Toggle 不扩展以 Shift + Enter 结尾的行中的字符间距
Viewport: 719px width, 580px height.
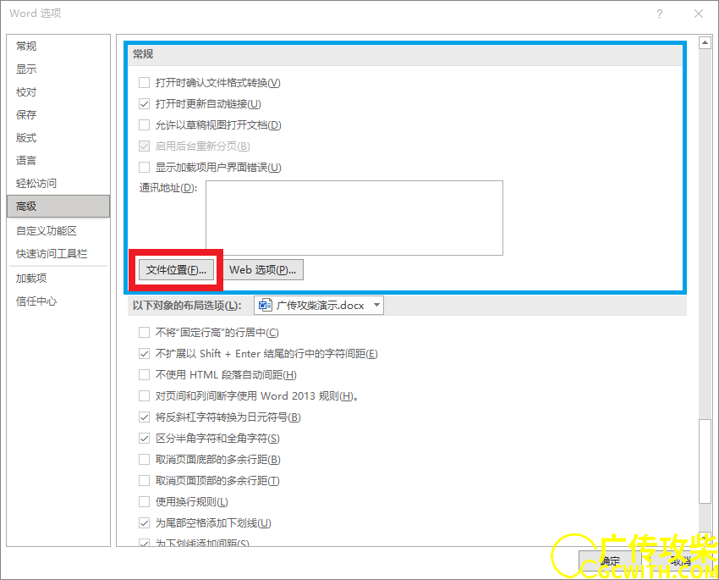tap(144, 353)
